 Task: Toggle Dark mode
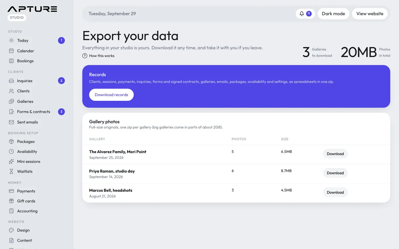(x=333, y=14)
